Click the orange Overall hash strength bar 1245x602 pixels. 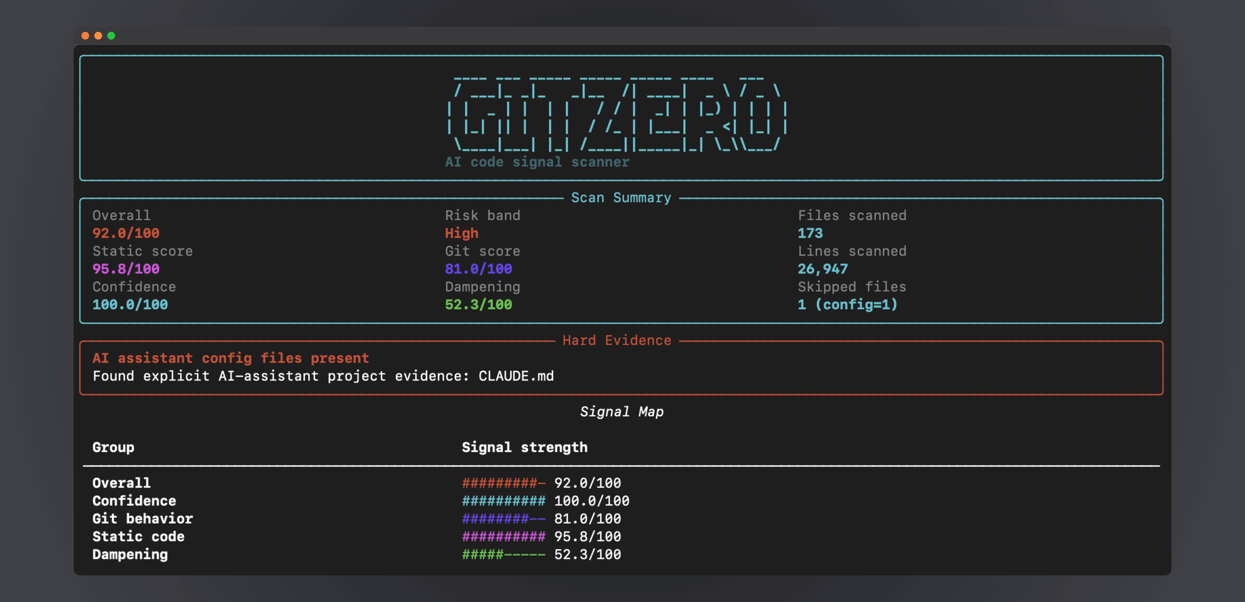coord(504,483)
